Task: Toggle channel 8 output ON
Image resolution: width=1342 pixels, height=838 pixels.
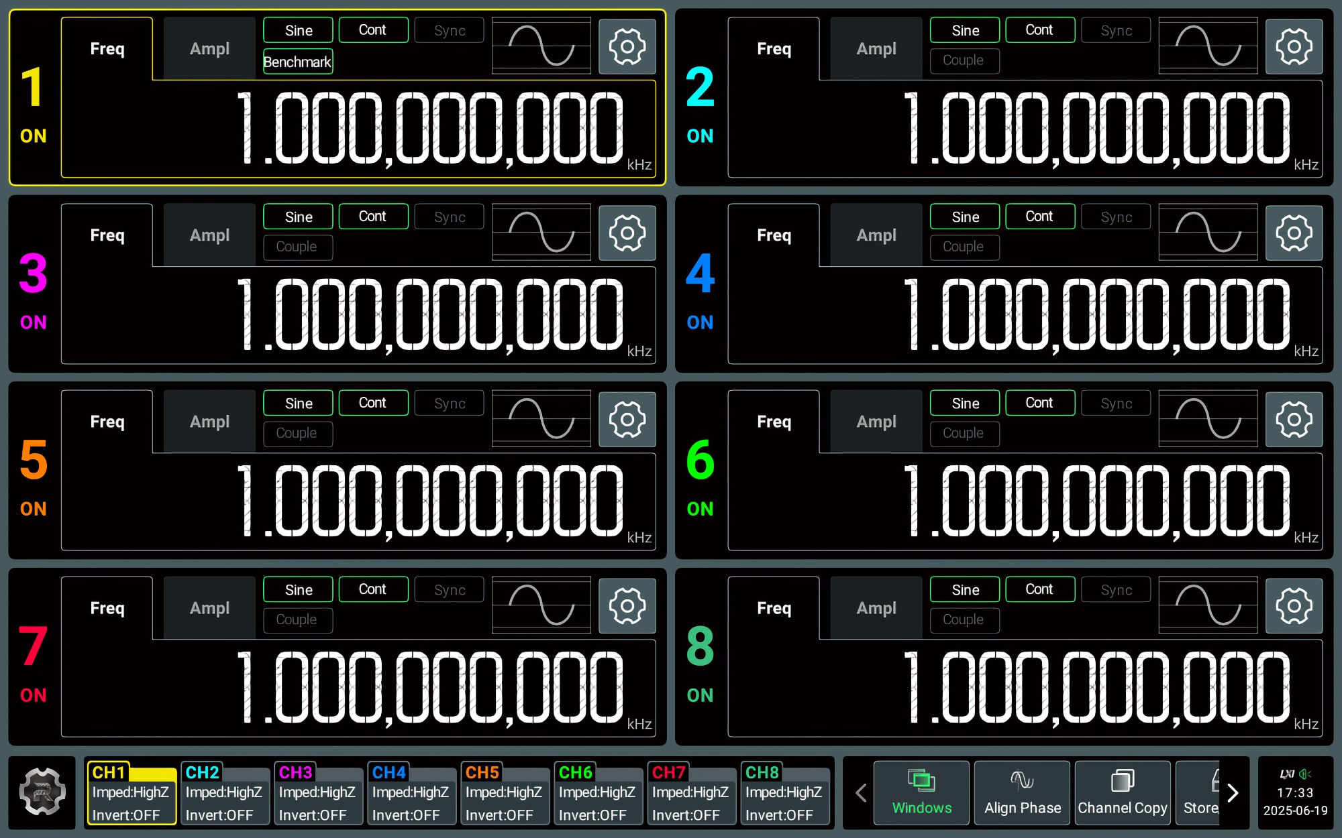Action: (700, 695)
